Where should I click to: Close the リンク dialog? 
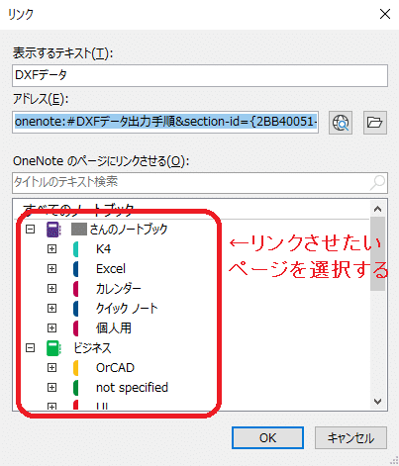[385, 14]
